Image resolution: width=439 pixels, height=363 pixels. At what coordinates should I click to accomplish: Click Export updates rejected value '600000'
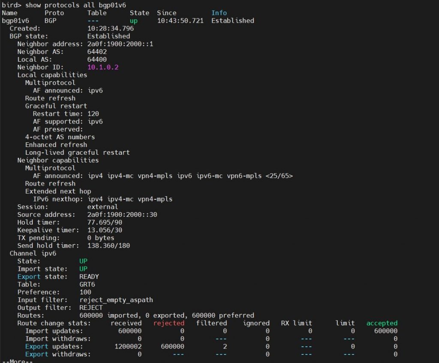[x=172, y=346]
